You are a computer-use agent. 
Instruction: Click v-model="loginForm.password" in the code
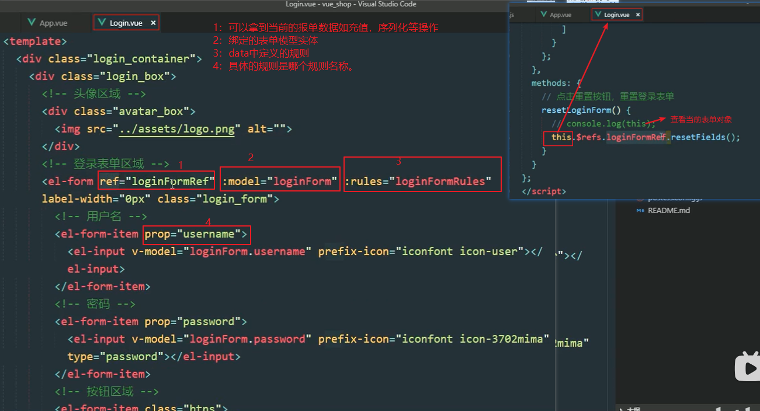coord(222,339)
